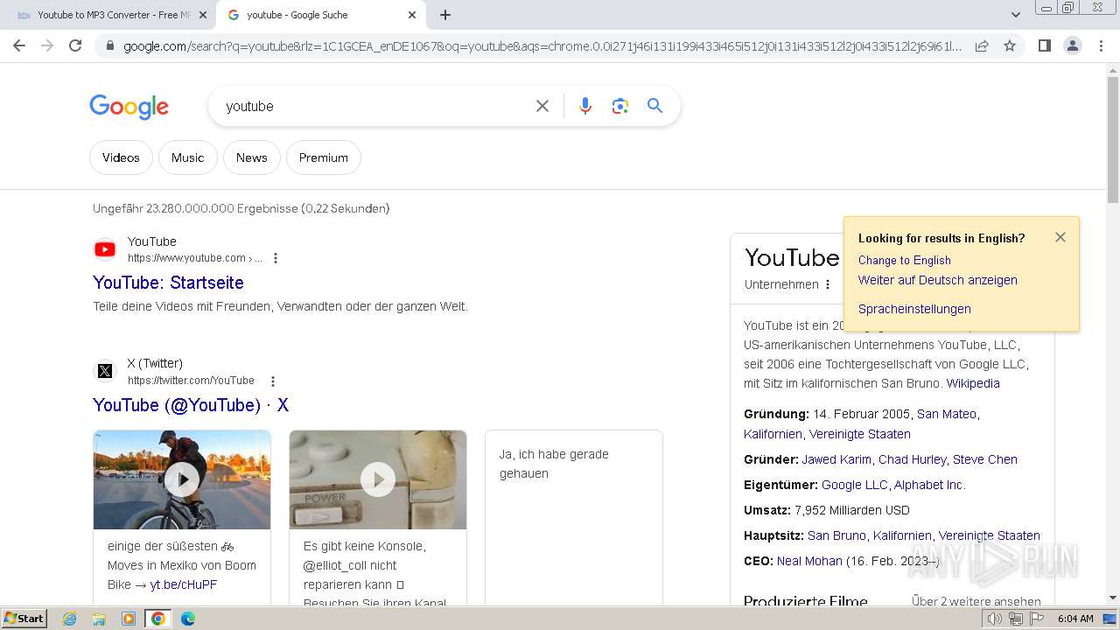The image size is (1120, 630).
Task: Filter results by News chip
Action: pyautogui.click(x=251, y=157)
